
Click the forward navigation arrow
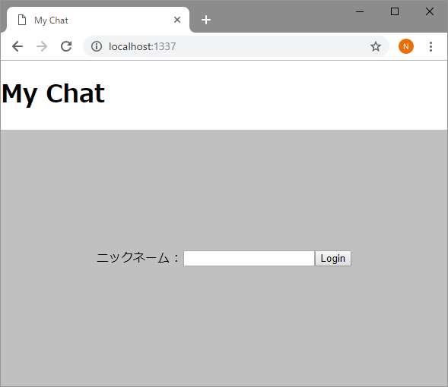(42, 46)
